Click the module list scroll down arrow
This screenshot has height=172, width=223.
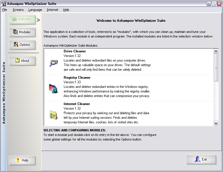point(216,123)
